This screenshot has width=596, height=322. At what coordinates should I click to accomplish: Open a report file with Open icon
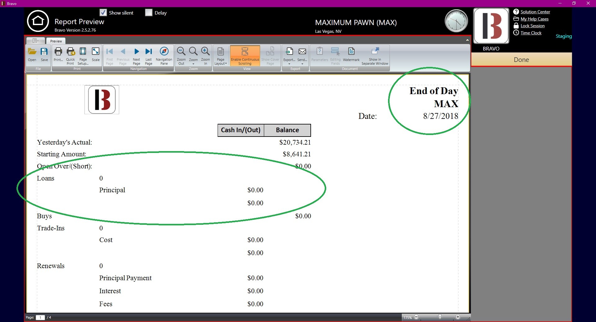pyautogui.click(x=32, y=55)
